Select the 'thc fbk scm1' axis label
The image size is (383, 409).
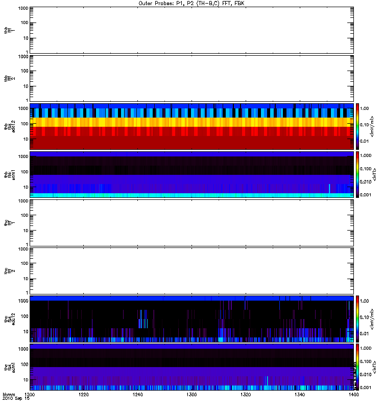coord(9,368)
